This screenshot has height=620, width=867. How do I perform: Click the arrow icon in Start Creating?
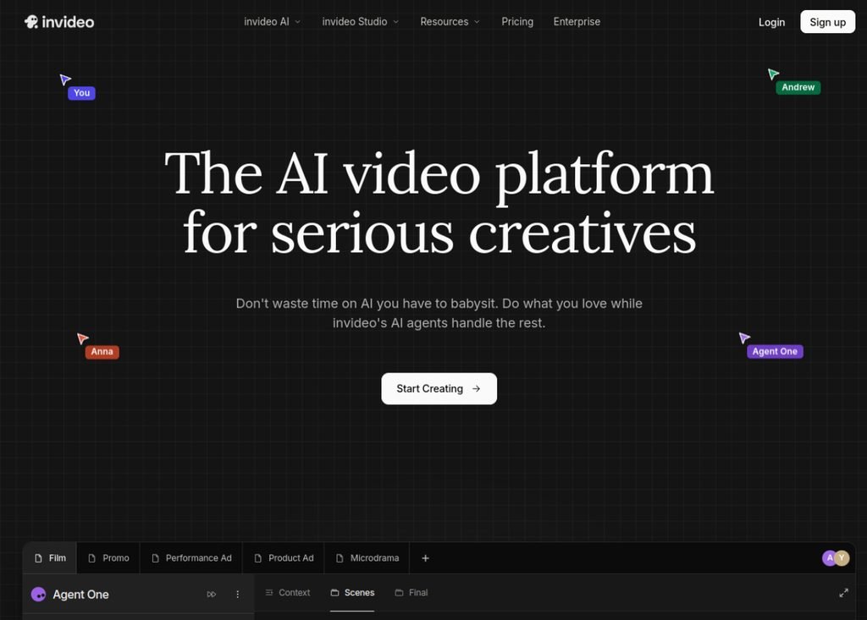coord(476,389)
